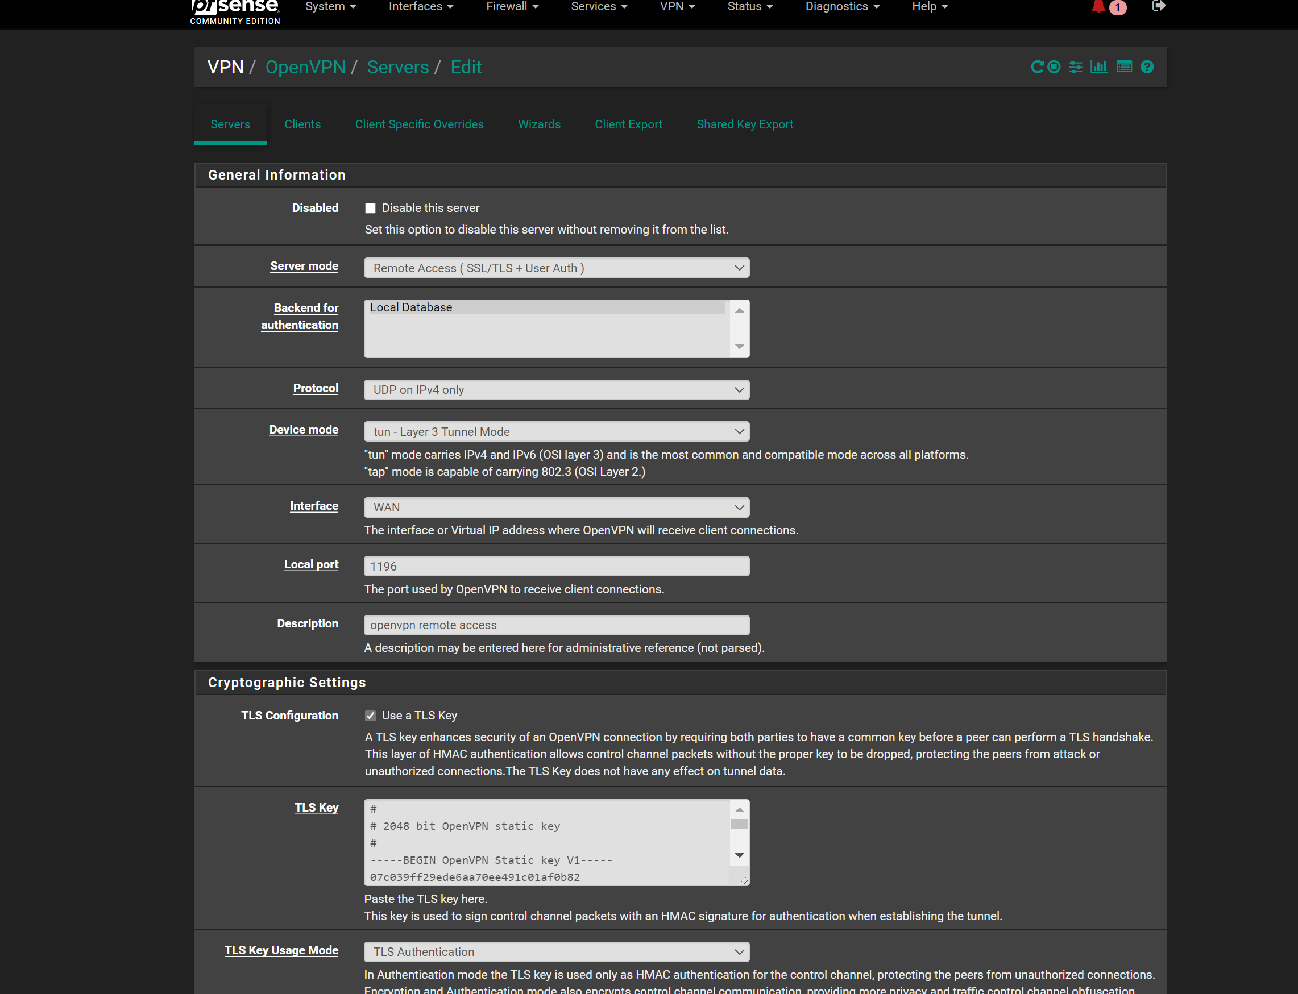Click the Device mode label link
The height and width of the screenshot is (994, 1298).
click(x=304, y=430)
